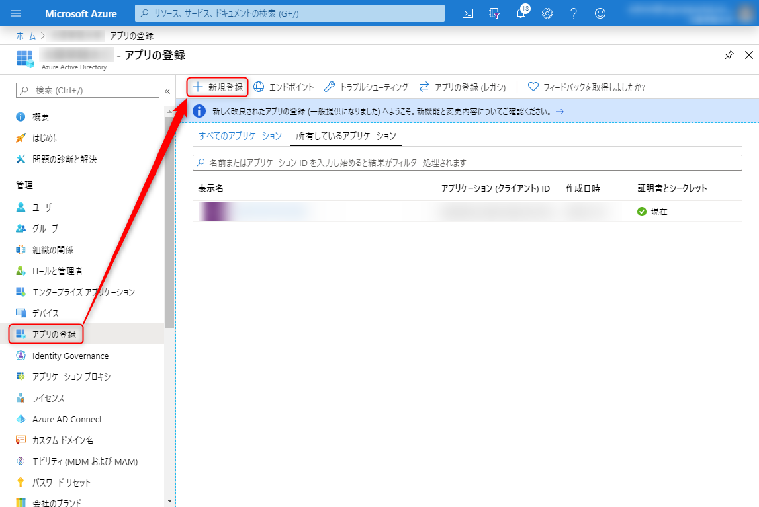Open the account profile avatar
The width and height of the screenshot is (759, 507).
tap(746, 13)
